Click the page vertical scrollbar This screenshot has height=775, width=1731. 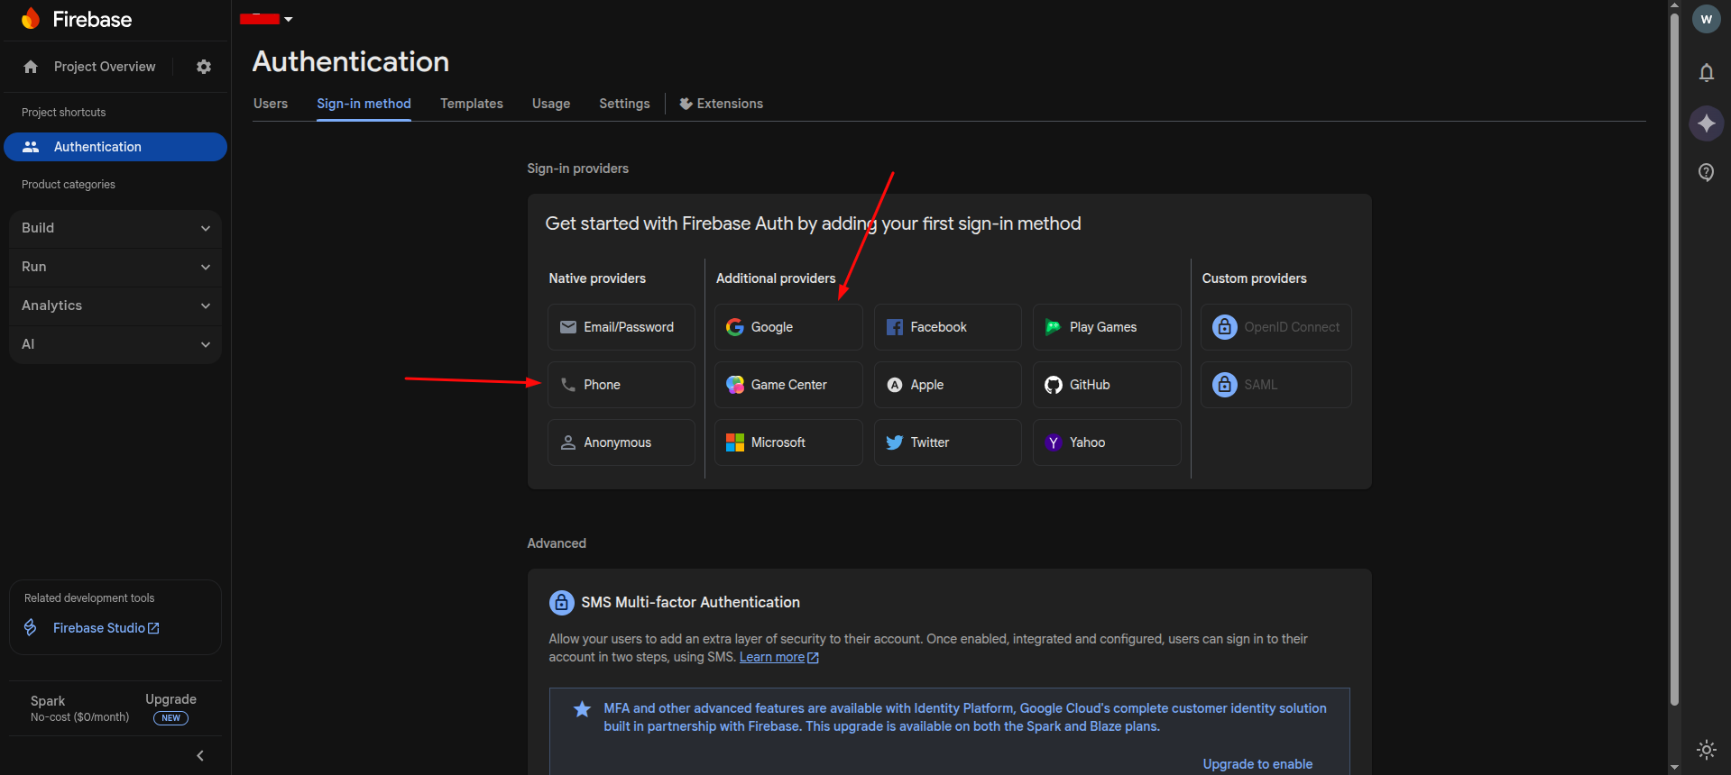click(1674, 360)
